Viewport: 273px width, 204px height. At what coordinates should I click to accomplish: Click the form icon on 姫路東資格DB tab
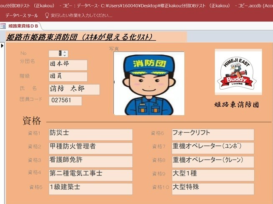3,26
